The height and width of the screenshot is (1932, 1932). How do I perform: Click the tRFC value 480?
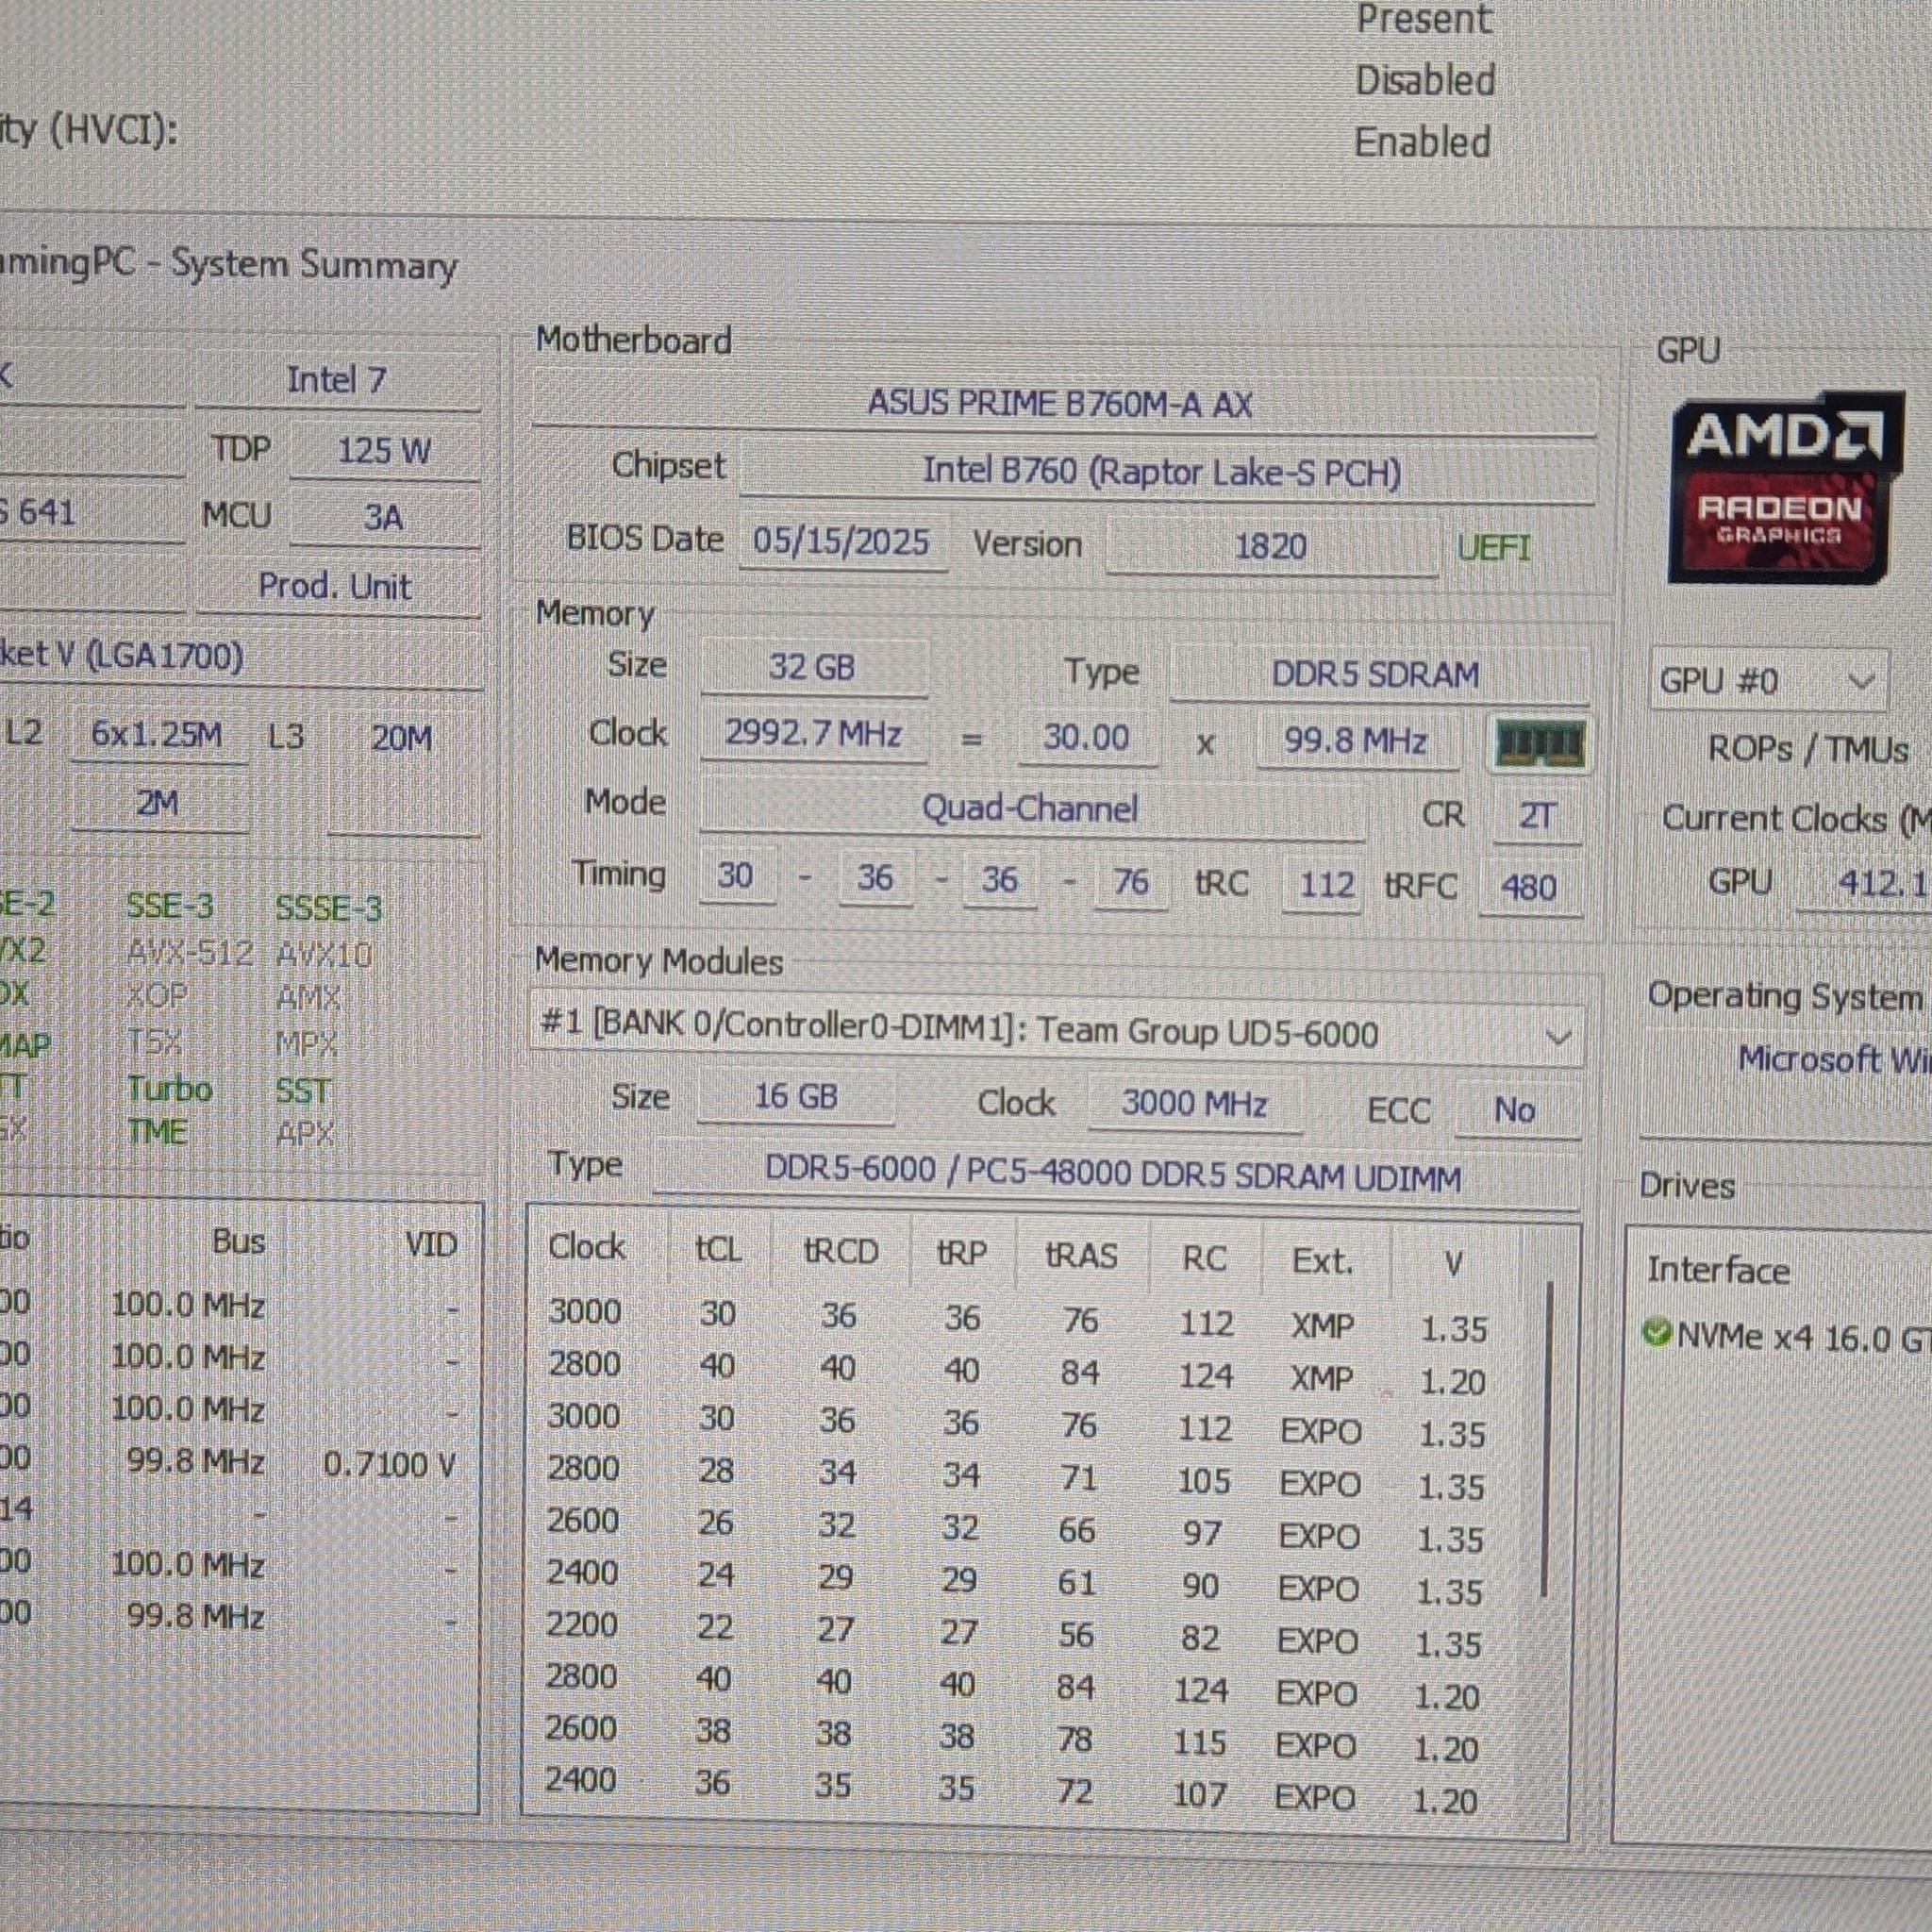(x=1529, y=887)
